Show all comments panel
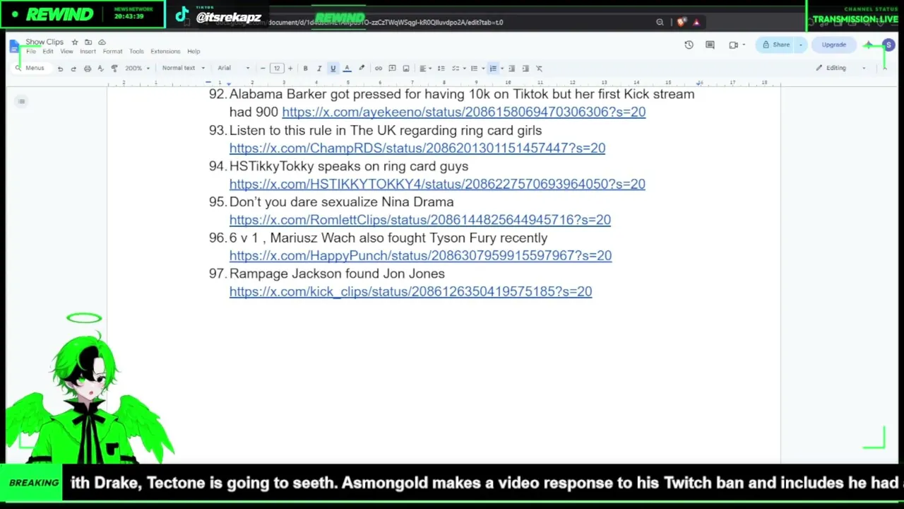The width and height of the screenshot is (904, 509). pyautogui.click(x=710, y=45)
